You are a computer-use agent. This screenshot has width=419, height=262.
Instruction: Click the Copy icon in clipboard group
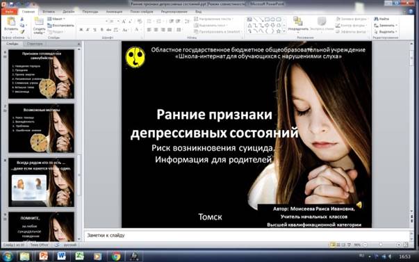pyautogui.click(x=22, y=26)
